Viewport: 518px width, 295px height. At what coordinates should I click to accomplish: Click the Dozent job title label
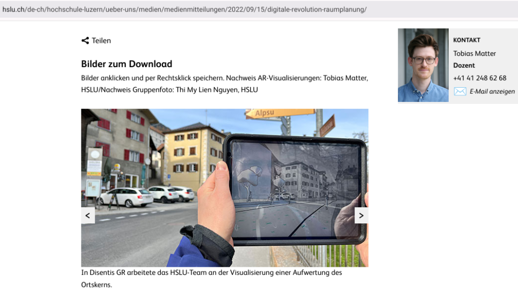[x=464, y=66]
